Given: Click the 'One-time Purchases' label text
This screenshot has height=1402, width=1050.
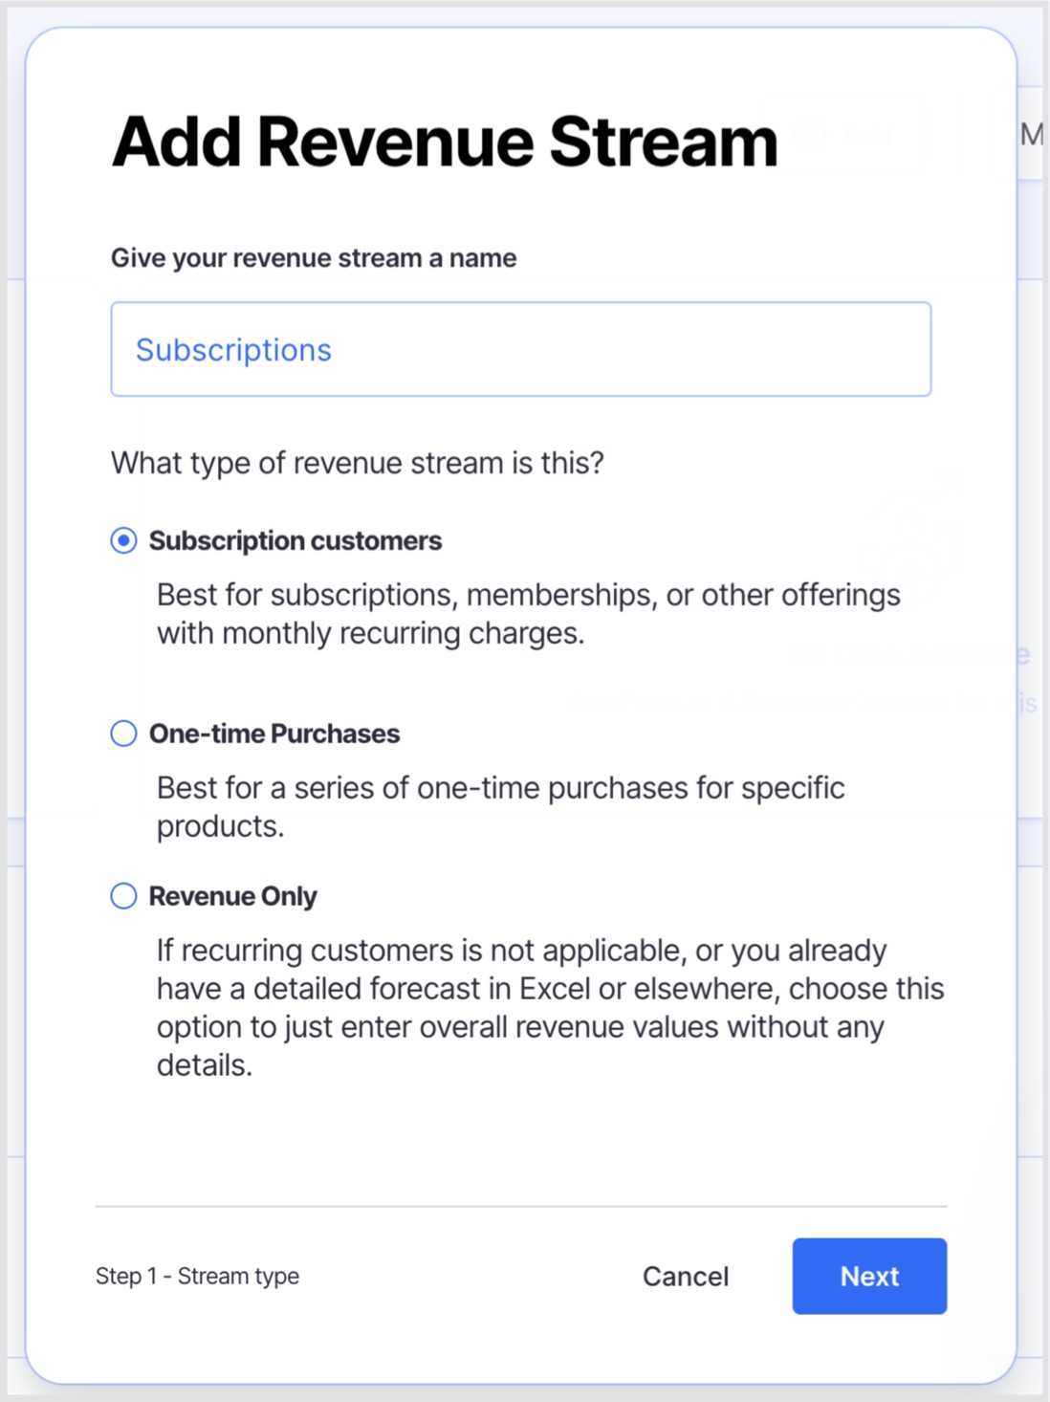Looking at the screenshot, I should tap(274, 734).
